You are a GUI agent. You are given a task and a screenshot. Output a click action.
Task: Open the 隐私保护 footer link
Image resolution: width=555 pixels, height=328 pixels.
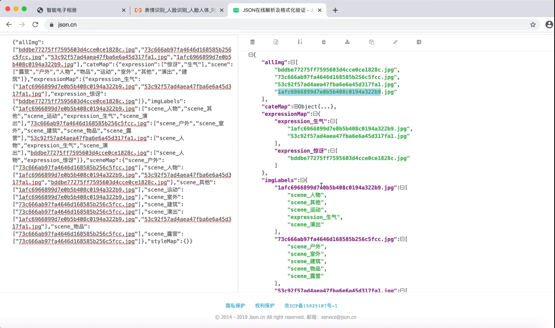[x=235, y=305]
